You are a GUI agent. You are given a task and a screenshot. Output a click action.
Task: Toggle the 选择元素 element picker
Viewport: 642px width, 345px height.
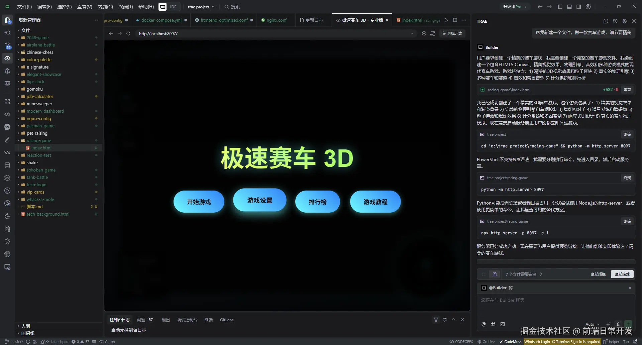pyautogui.click(x=452, y=33)
